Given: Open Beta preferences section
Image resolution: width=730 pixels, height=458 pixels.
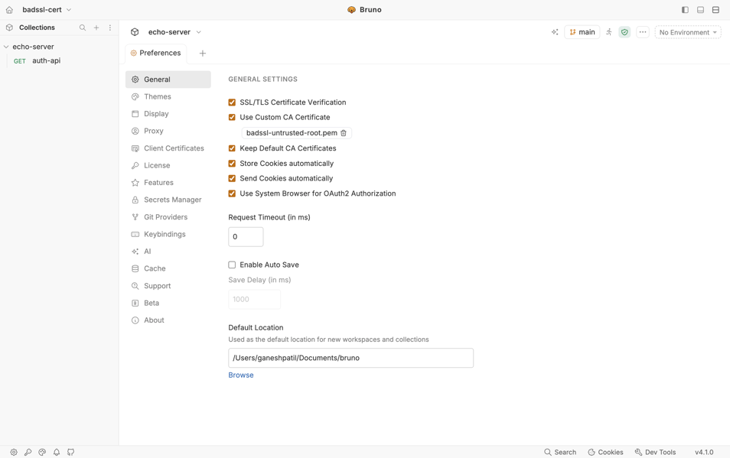Looking at the screenshot, I should click(168, 303).
